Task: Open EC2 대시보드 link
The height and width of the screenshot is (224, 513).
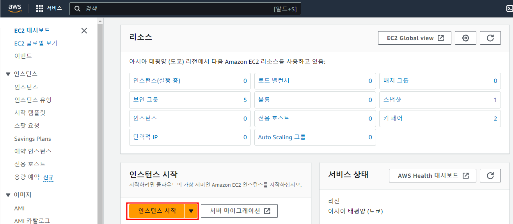Action: pyautogui.click(x=32, y=30)
